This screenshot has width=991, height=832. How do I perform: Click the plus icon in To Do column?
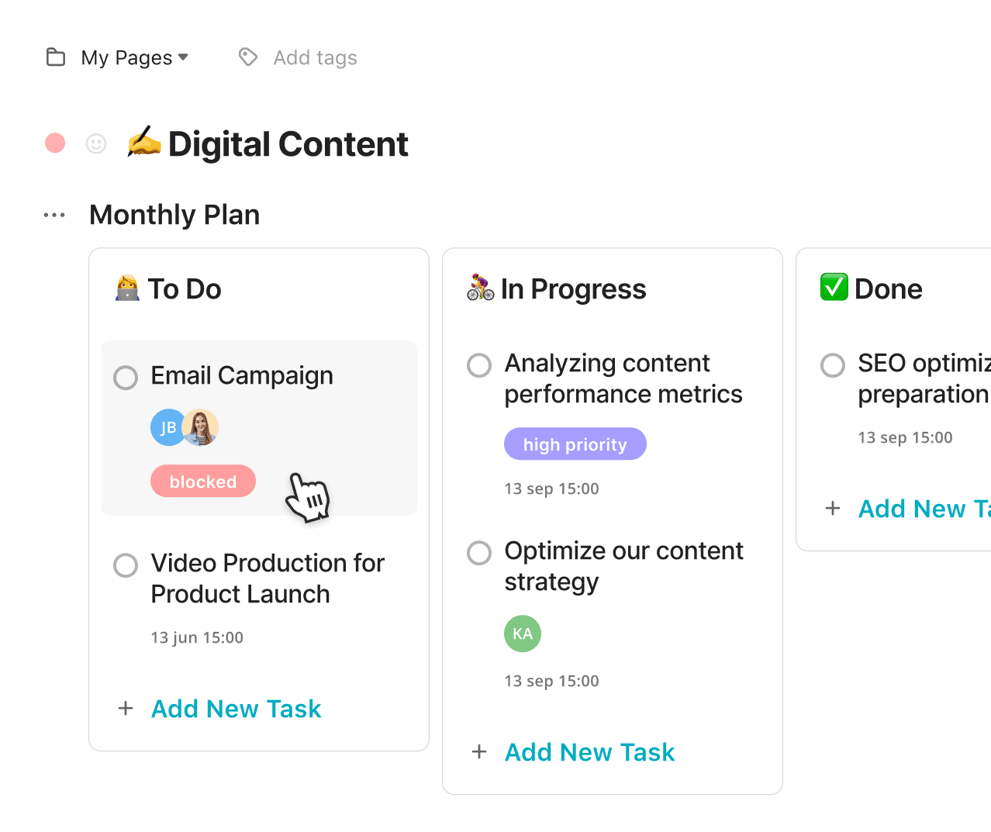126,708
